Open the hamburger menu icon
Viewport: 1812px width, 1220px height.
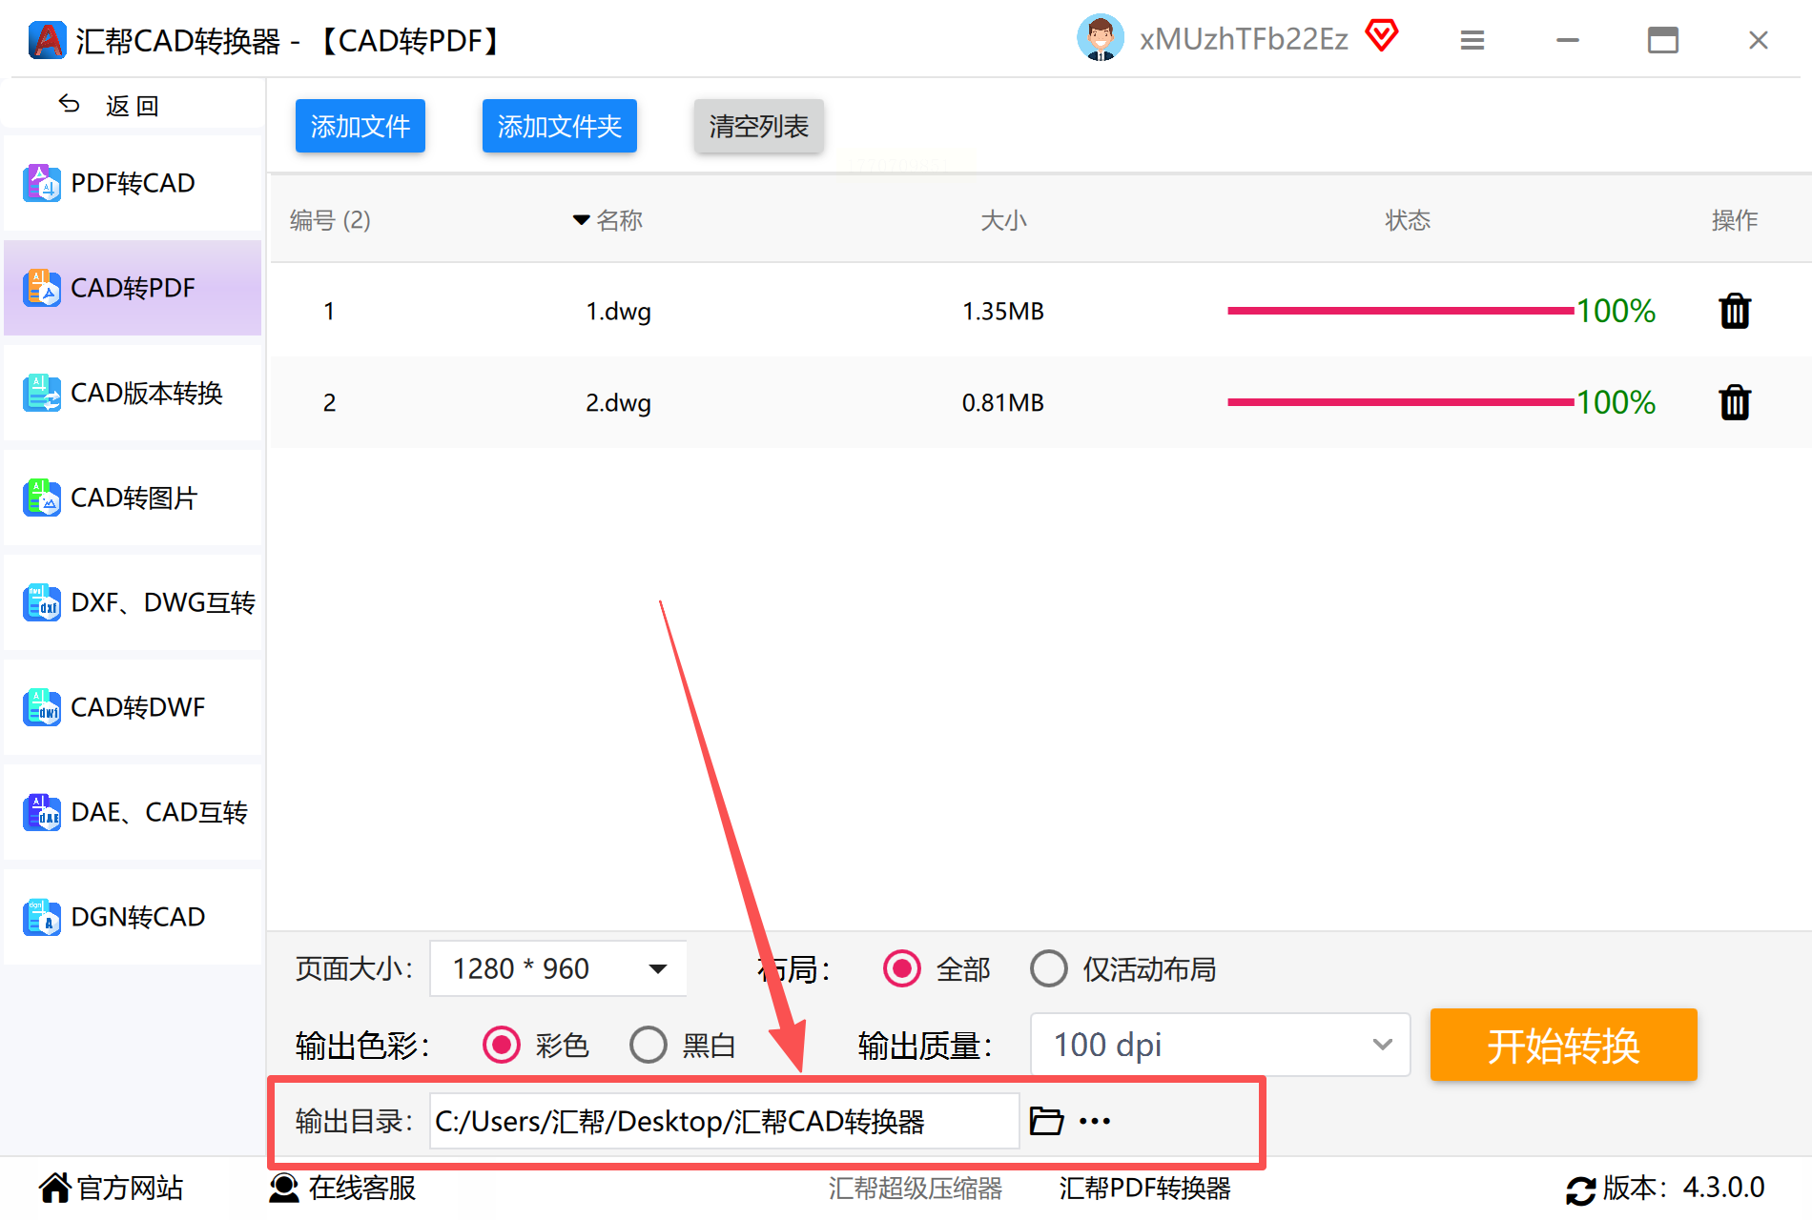pyautogui.click(x=1472, y=40)
